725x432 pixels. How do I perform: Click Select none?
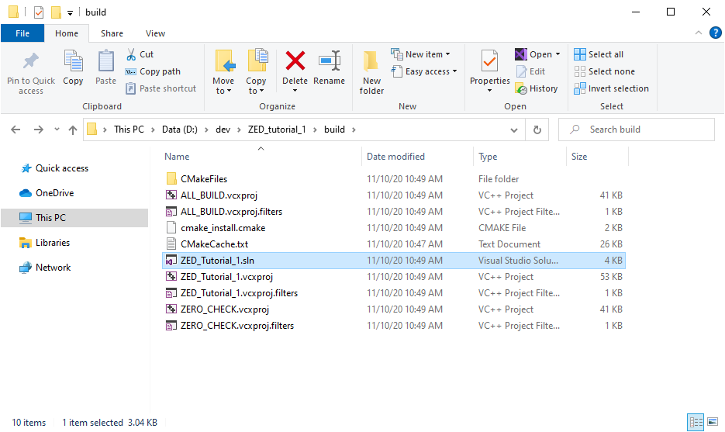pos(604,71)
